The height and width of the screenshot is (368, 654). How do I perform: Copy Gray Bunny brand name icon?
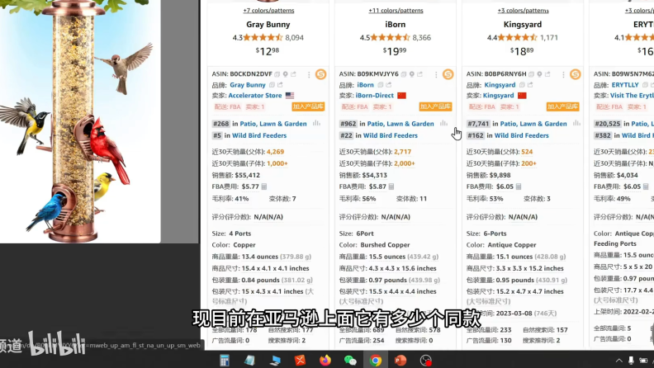tap(272, 85)
